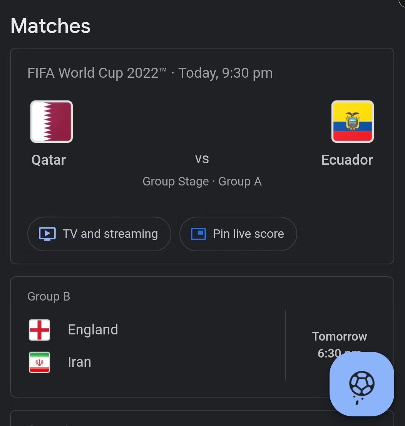Click the TV play screen icon
Image resolution: width=405 pixels, height=426 pixels.
47,234
